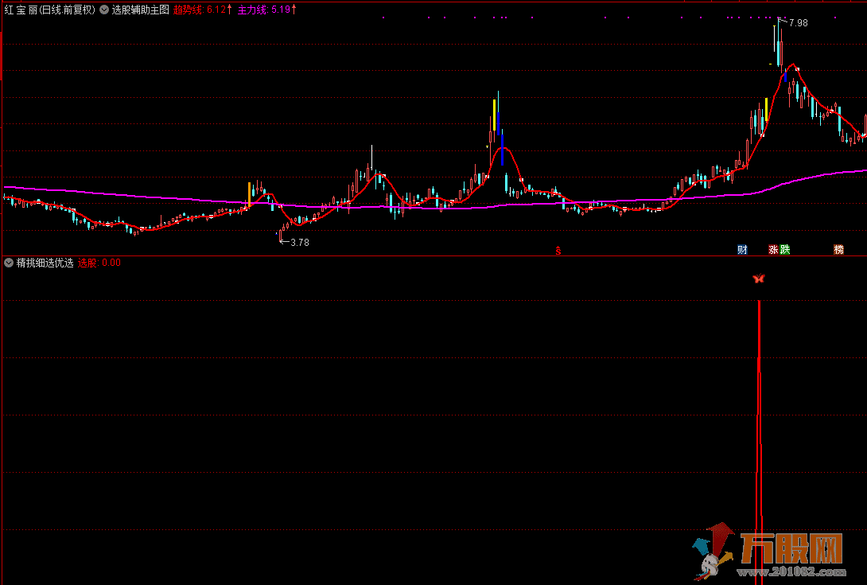The height and width of the screenshot is (585, 867).
Task: Click the green 跌 marker icon
Action: 784,250
